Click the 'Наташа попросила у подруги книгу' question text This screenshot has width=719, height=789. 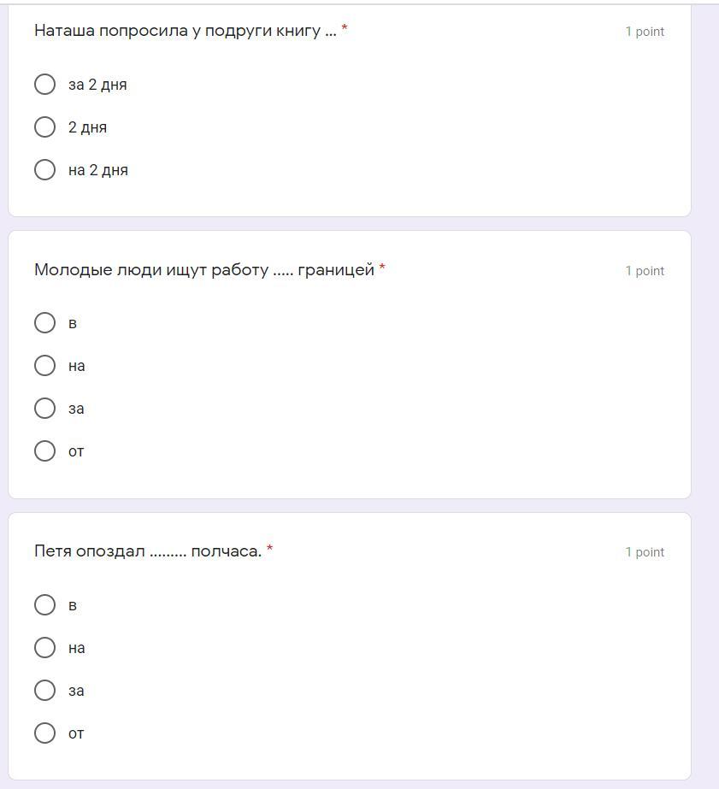click(x=185, y=31)
